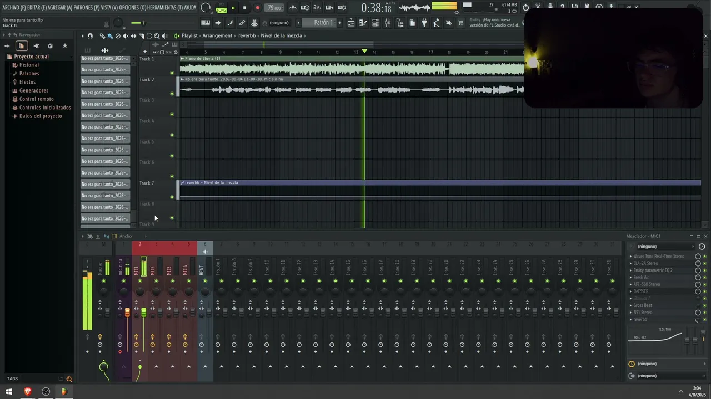Screen dimensions: 711x399
Task: Open the reverbb slot options arrow
Action: (x=630, y=320)
